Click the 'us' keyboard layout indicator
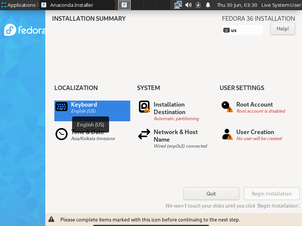 coord(242,30)
